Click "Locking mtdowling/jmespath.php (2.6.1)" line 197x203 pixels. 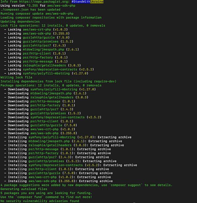(x=42, y=49)
